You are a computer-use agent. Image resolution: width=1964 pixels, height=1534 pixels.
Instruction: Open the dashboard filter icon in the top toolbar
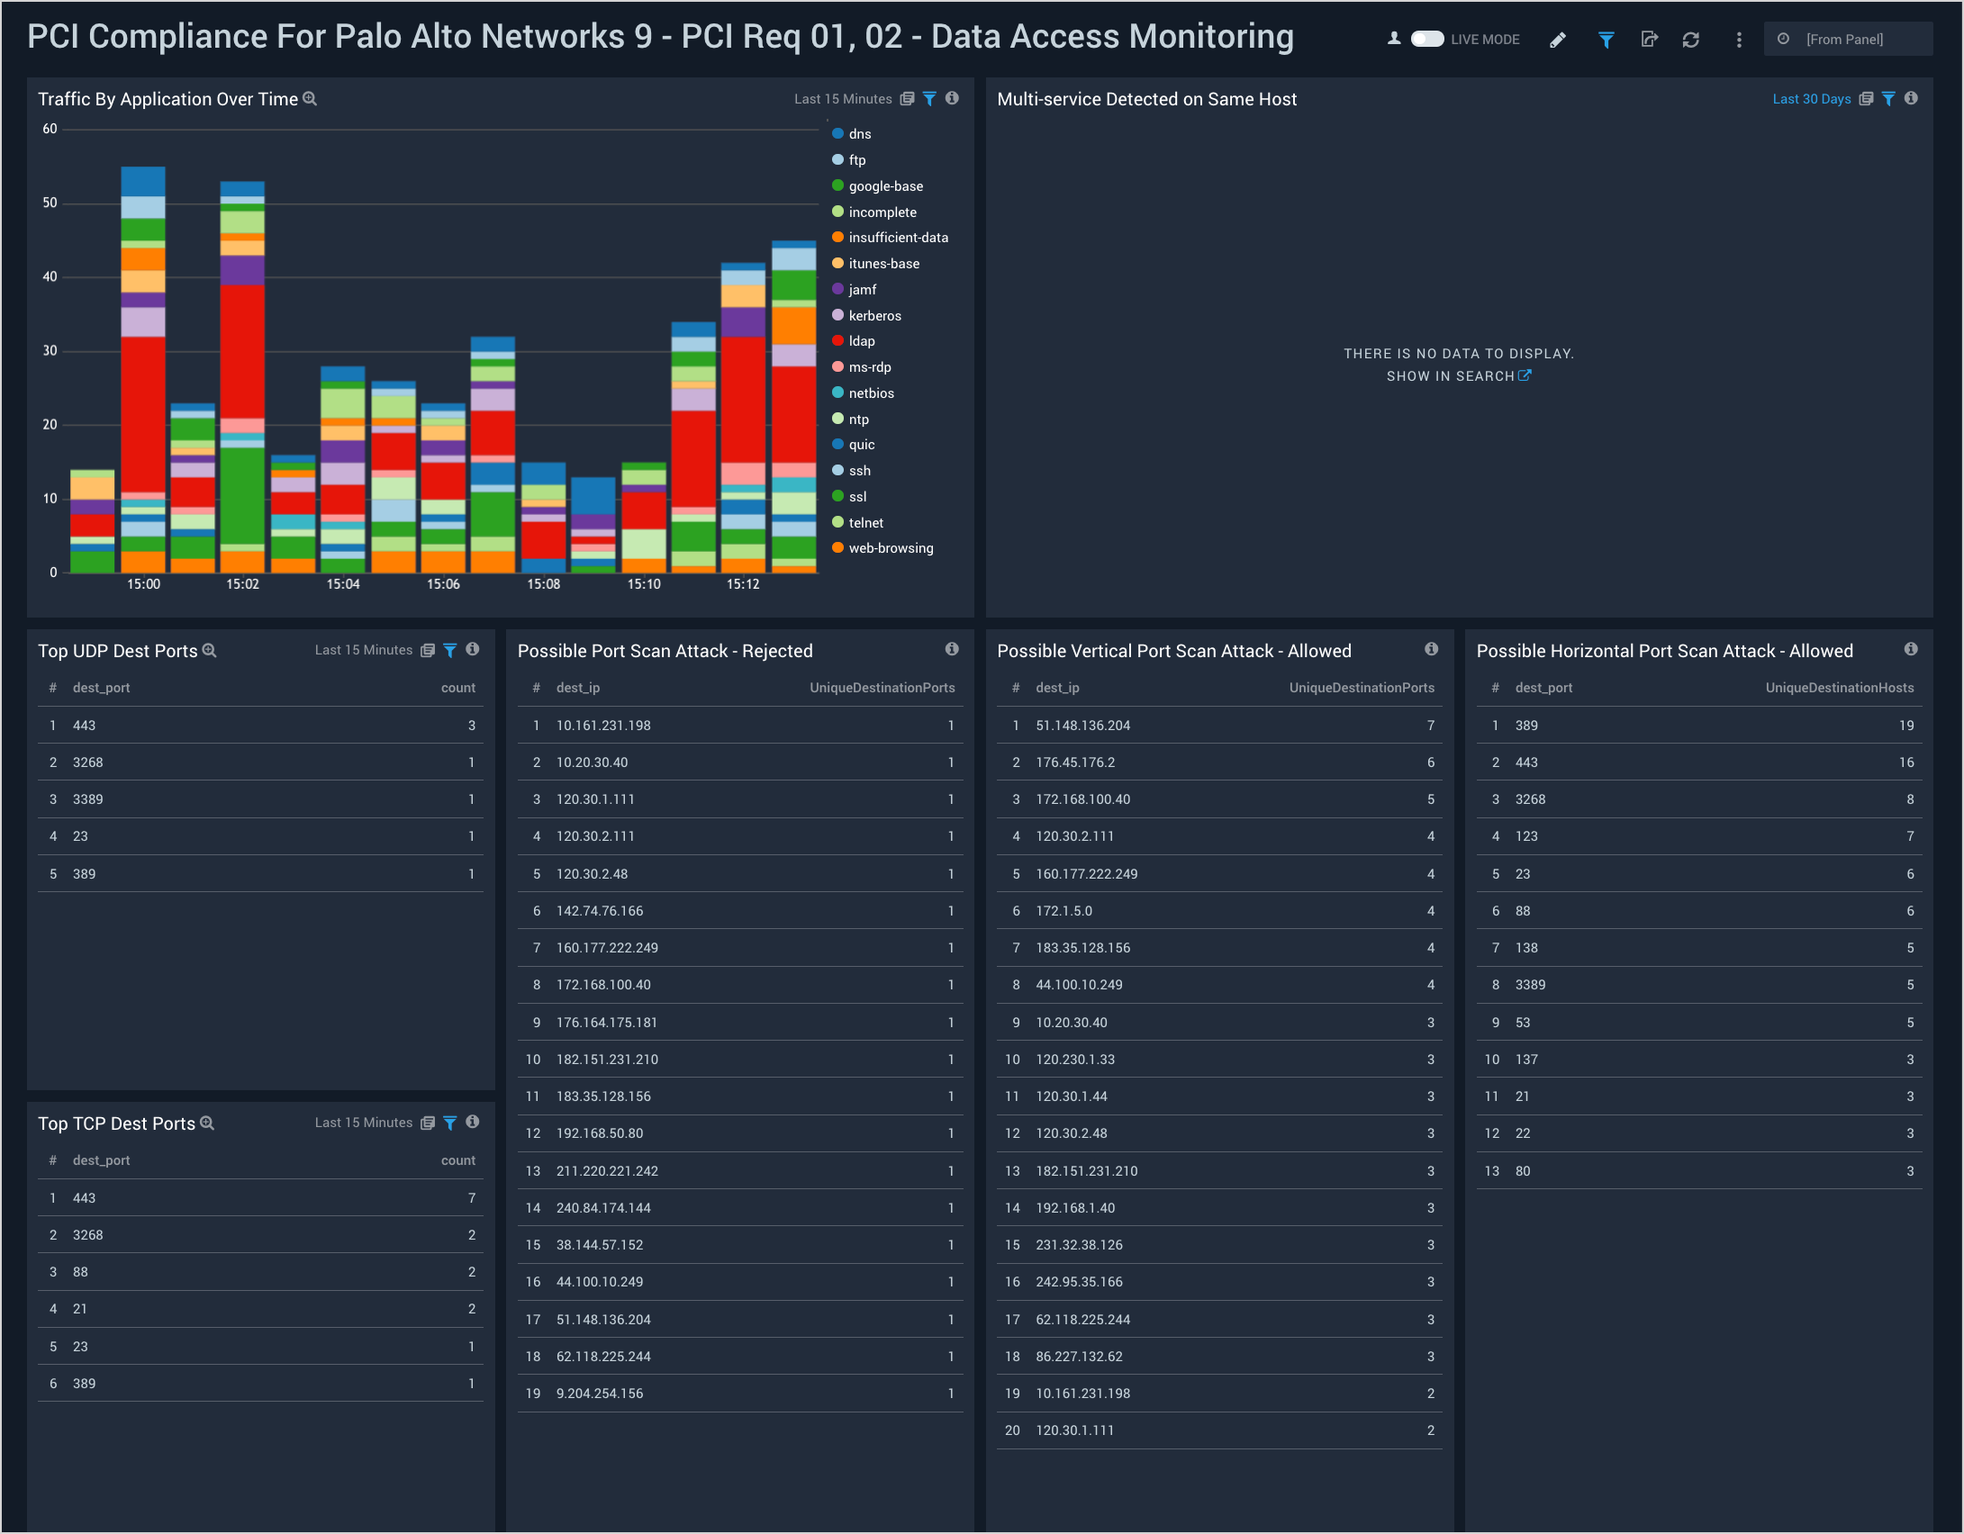(1607, 40)
